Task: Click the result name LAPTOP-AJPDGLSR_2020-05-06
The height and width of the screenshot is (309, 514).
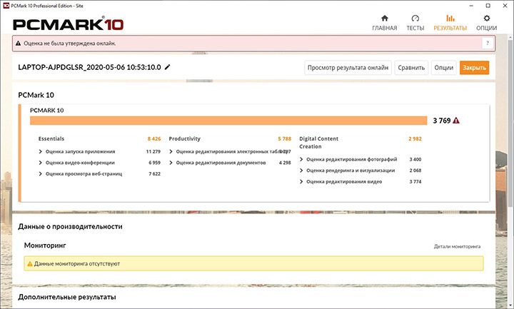Action: click(x=89, y=67)
